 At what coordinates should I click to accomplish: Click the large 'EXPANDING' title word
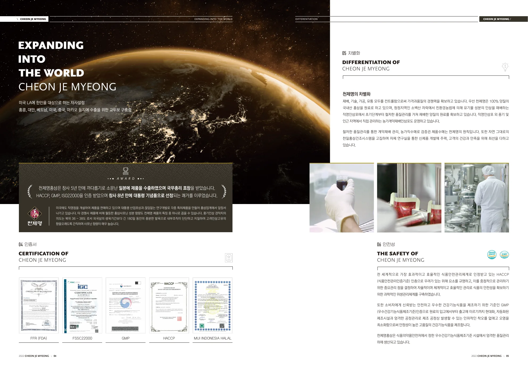51,45
